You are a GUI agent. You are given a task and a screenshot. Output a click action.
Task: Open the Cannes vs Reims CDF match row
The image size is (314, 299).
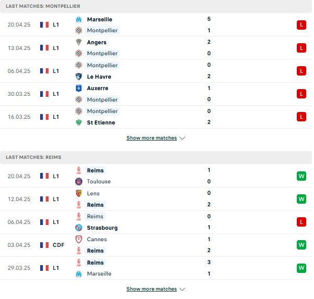[x=156, y=245]
